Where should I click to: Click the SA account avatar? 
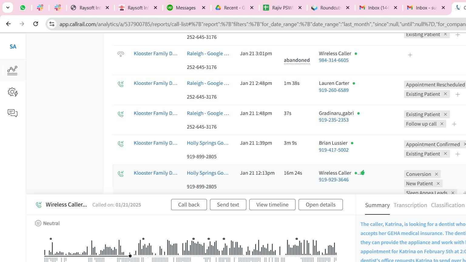tap(13, 47)
